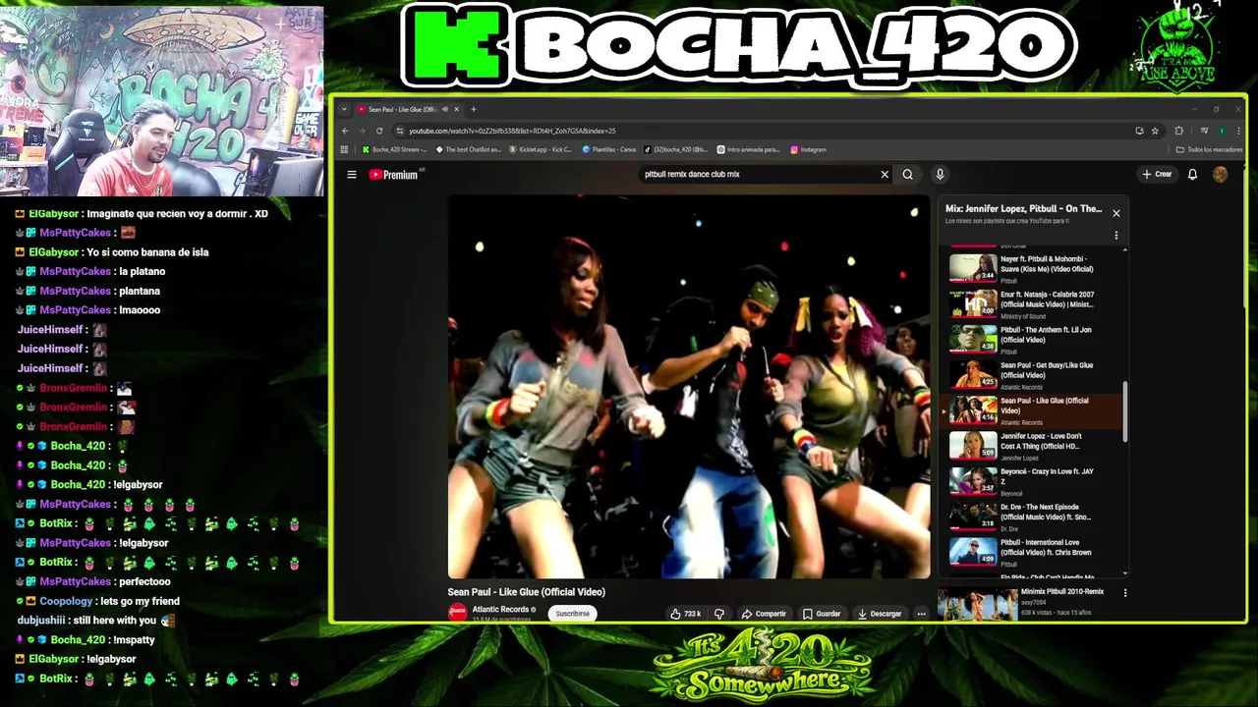Go back in the browser
The width and height of the screenshot is (1258, 707).
(x=345, y=131)
